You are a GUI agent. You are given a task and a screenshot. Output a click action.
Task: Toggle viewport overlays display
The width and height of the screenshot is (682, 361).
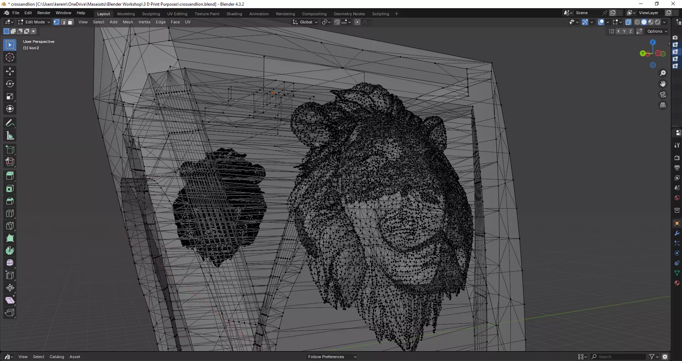(x=601, y=22)
